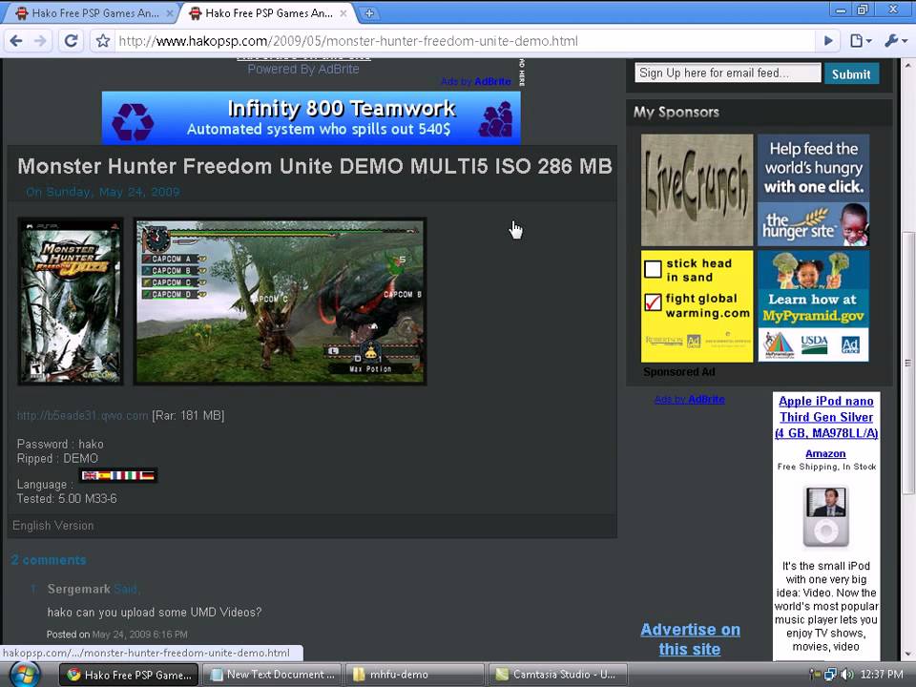Click the iPod nano product image
916x687 pixels.
click(825, 516)
